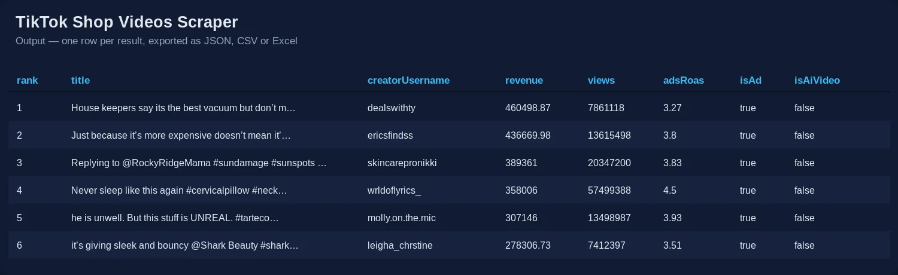Click the creatorUsername column header
The image size is (898, 275).
pyautogui.click(x=408, y=80)
